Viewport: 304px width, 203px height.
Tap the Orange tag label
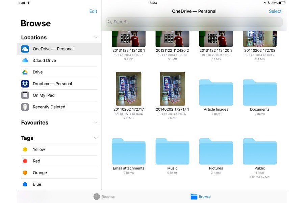click(40, 173)
